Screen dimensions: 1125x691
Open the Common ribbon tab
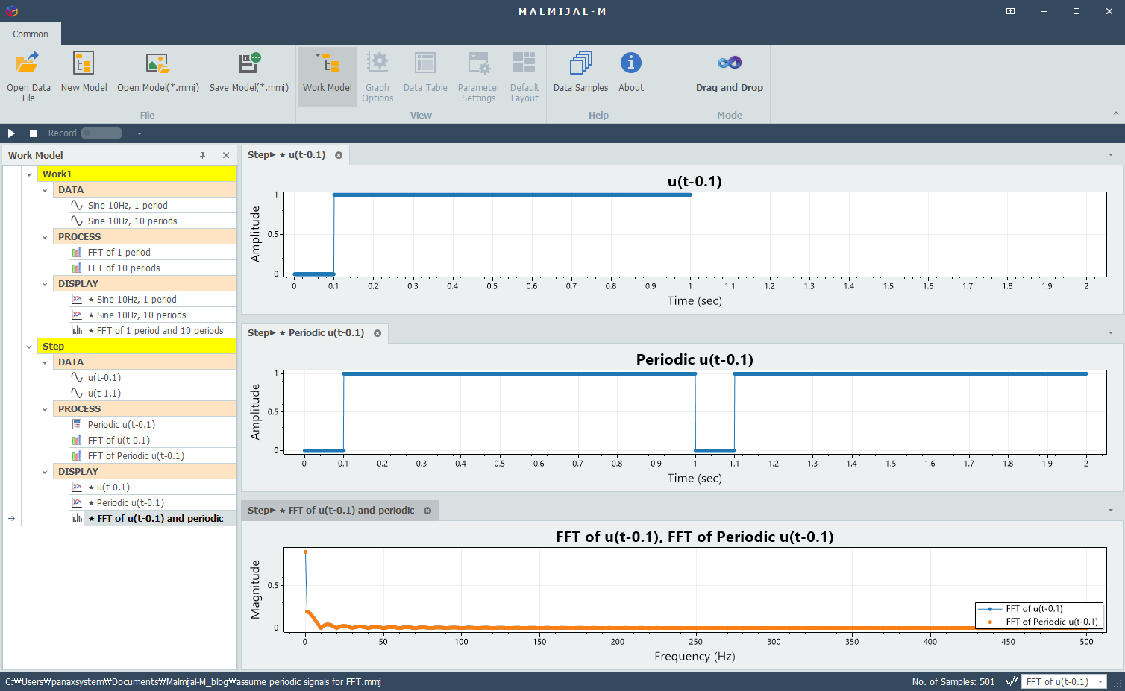30,34
